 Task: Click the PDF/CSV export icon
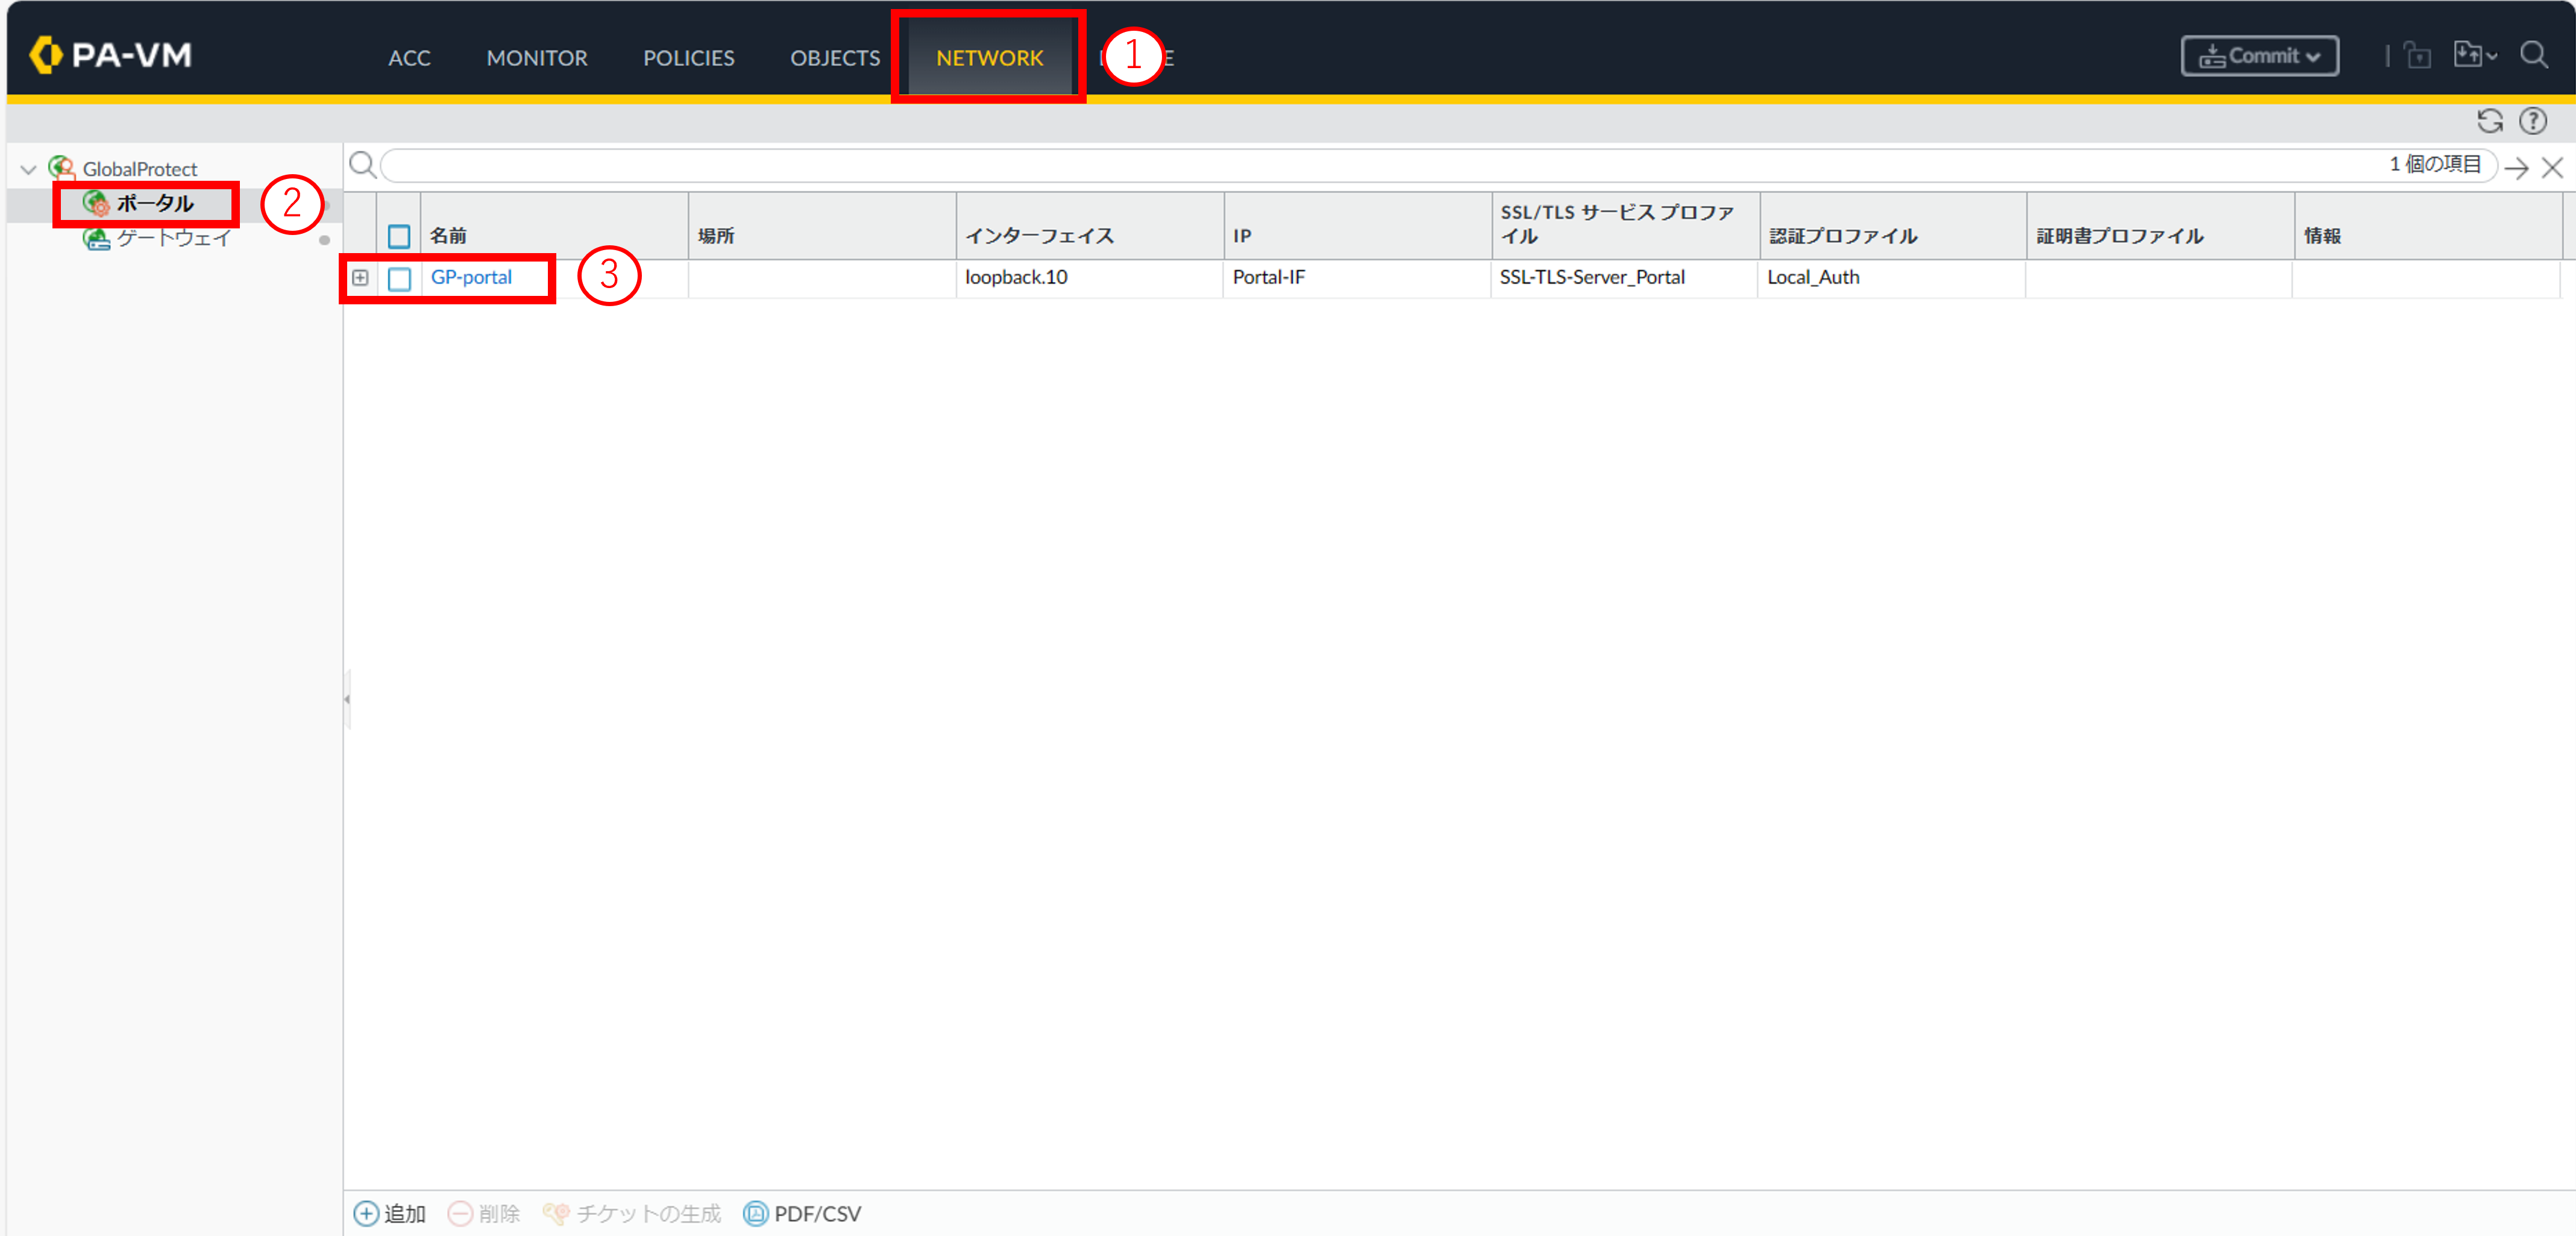pyautogui.click(x=755, y=1213)
